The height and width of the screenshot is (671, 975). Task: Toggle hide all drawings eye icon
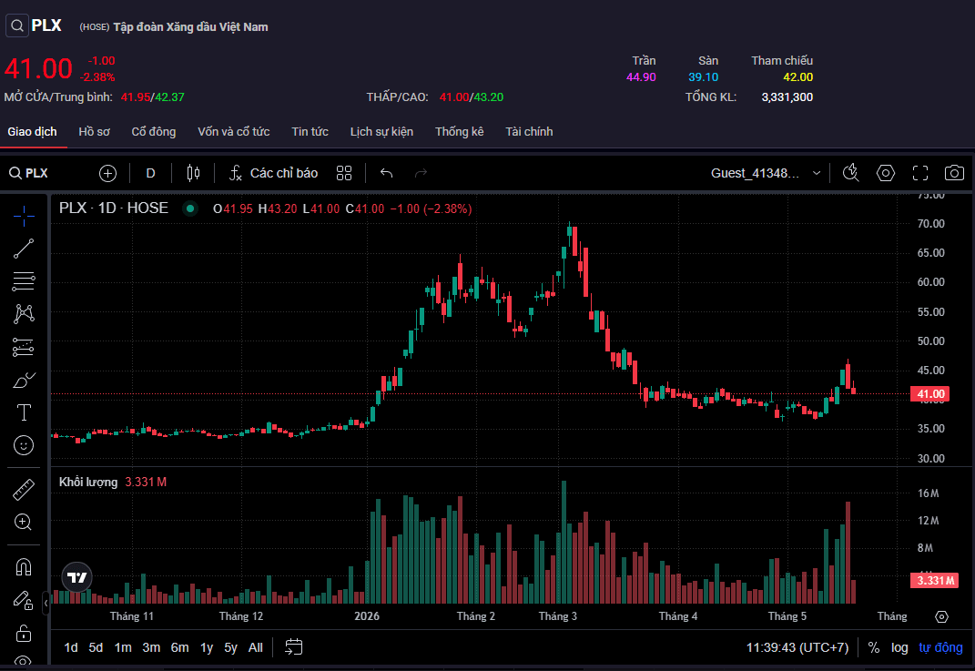(x=24, y=661)
